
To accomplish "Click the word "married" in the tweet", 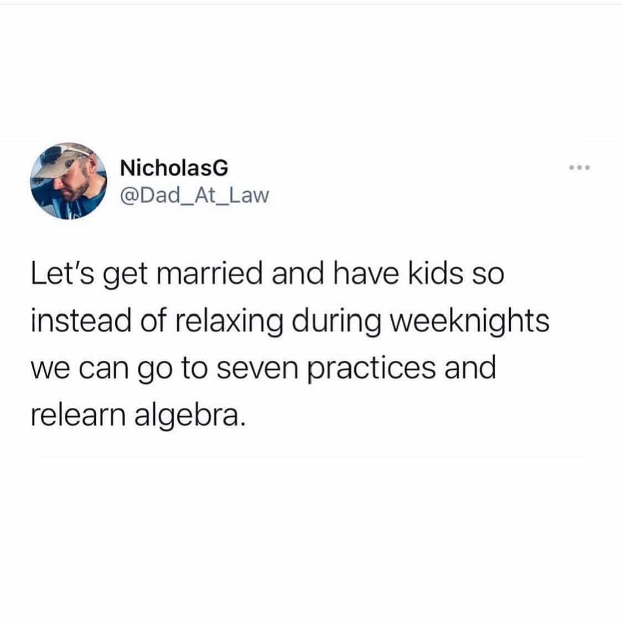I will 210,274.
